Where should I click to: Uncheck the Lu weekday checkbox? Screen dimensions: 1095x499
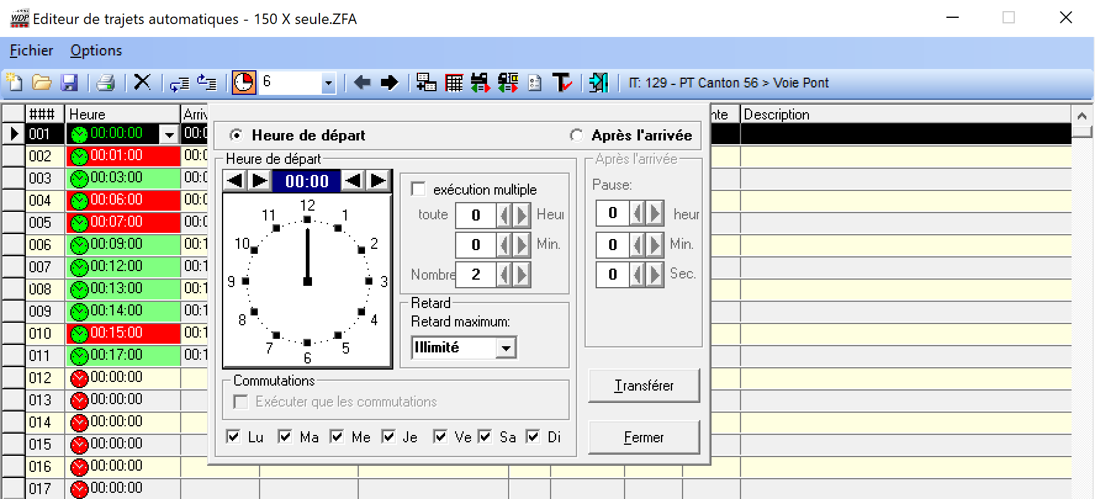coord(234,437)
